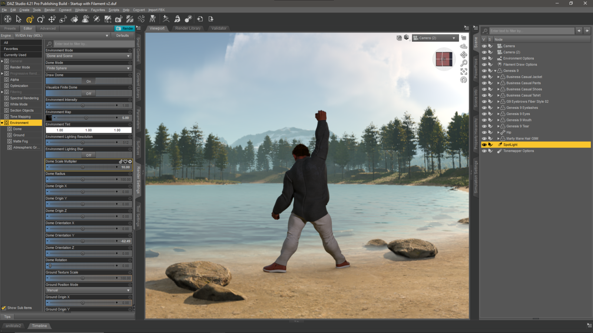Open the Dome Scale Multiplier gear settings icon
593x333 pixels.
130,162
